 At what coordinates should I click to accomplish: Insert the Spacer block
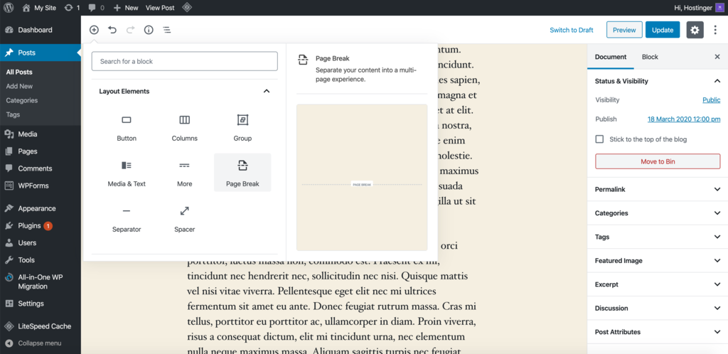(x=184, y=218)
